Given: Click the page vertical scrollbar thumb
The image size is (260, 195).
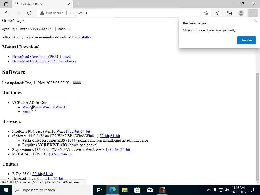Looking at the screenshot, I should coord(258,126).
